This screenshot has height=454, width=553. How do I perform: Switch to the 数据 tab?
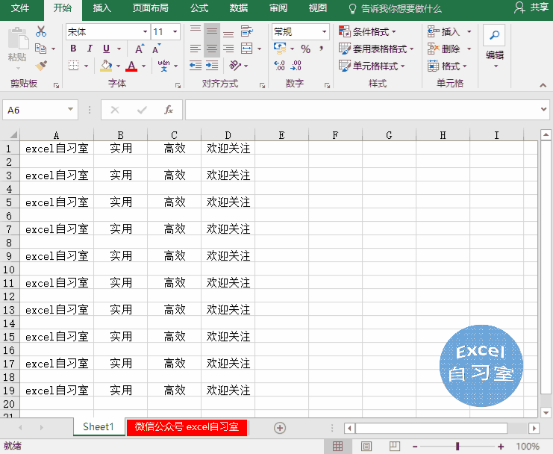point(239,8)
